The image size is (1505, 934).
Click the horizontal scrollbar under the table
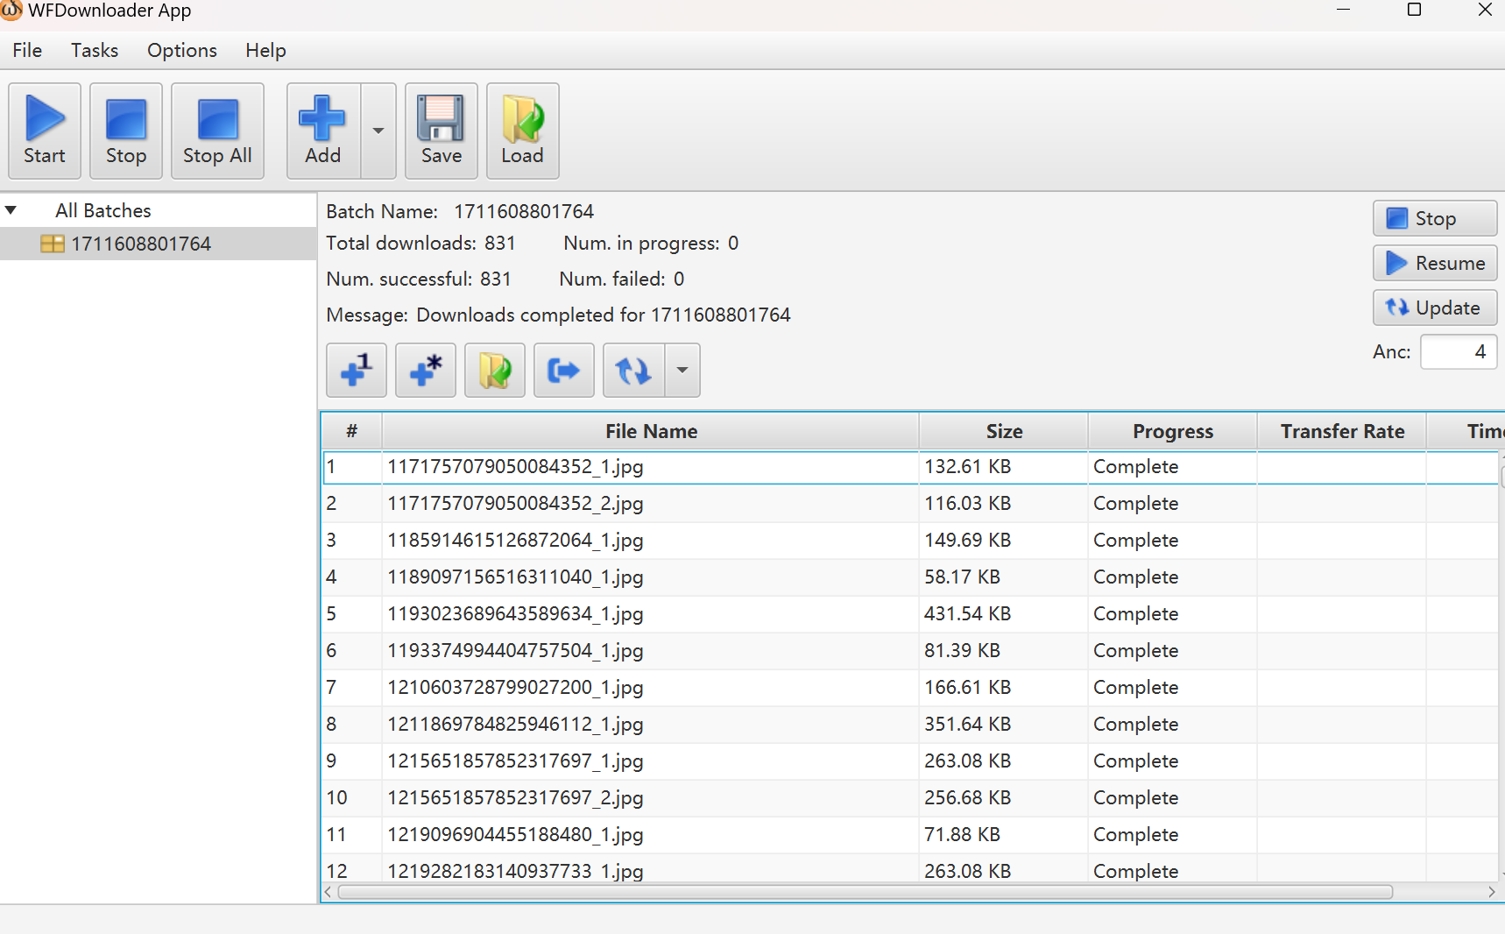(x=865, y=892)
